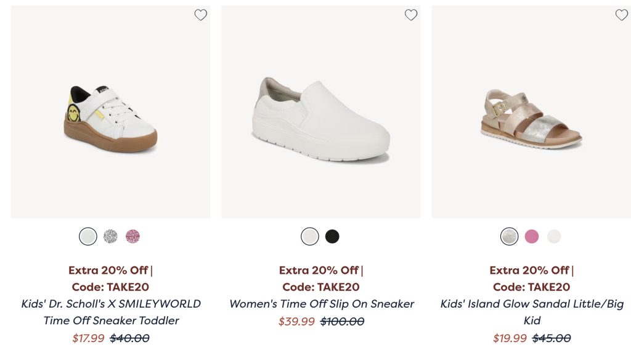Open Women's Time Off Slip On Sneaker link

click(x=322, y=304)
